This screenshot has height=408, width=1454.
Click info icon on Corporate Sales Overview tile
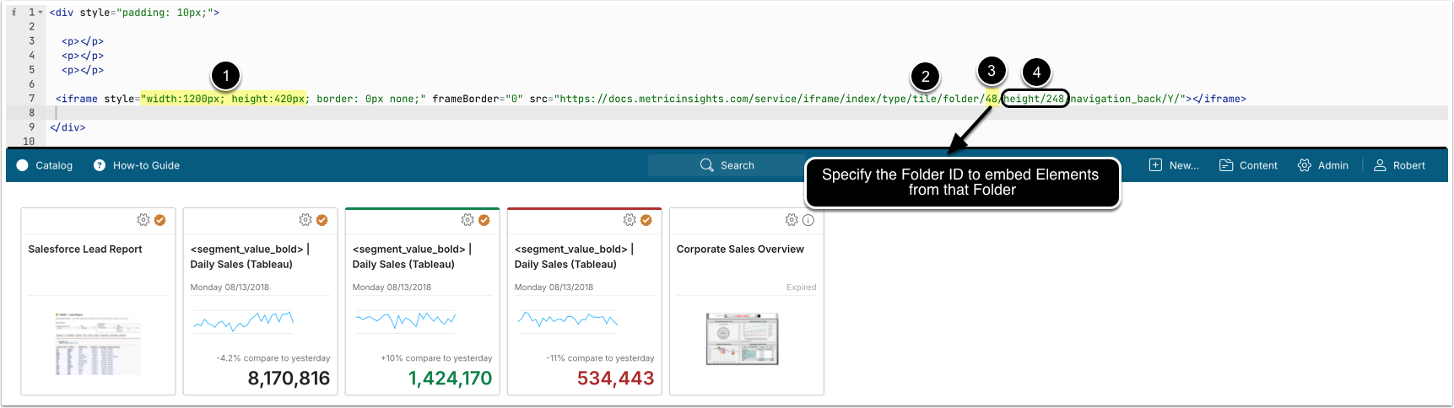click(808, 220)
